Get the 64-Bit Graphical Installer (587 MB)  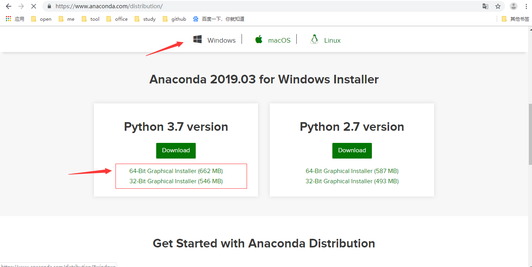coord(352,171)
